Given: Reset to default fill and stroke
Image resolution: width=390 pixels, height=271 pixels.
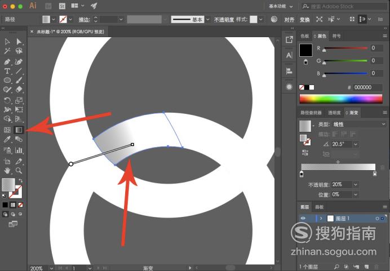Looking at the screenshot, I should click(4, 196).
